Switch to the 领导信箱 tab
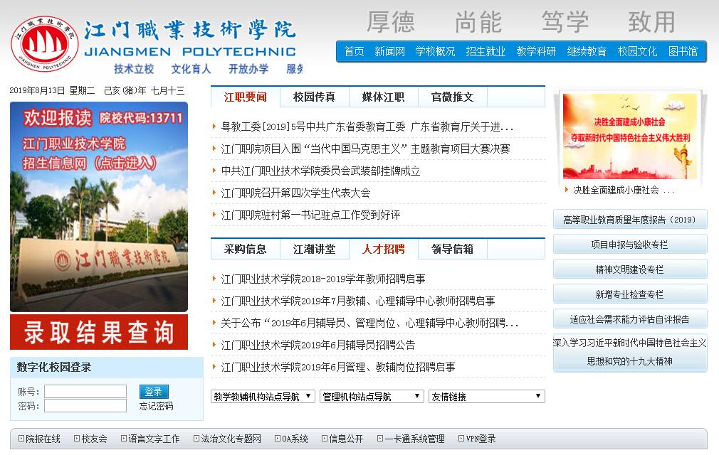Screen dimensions: 719x455 [x=452, y=249]
